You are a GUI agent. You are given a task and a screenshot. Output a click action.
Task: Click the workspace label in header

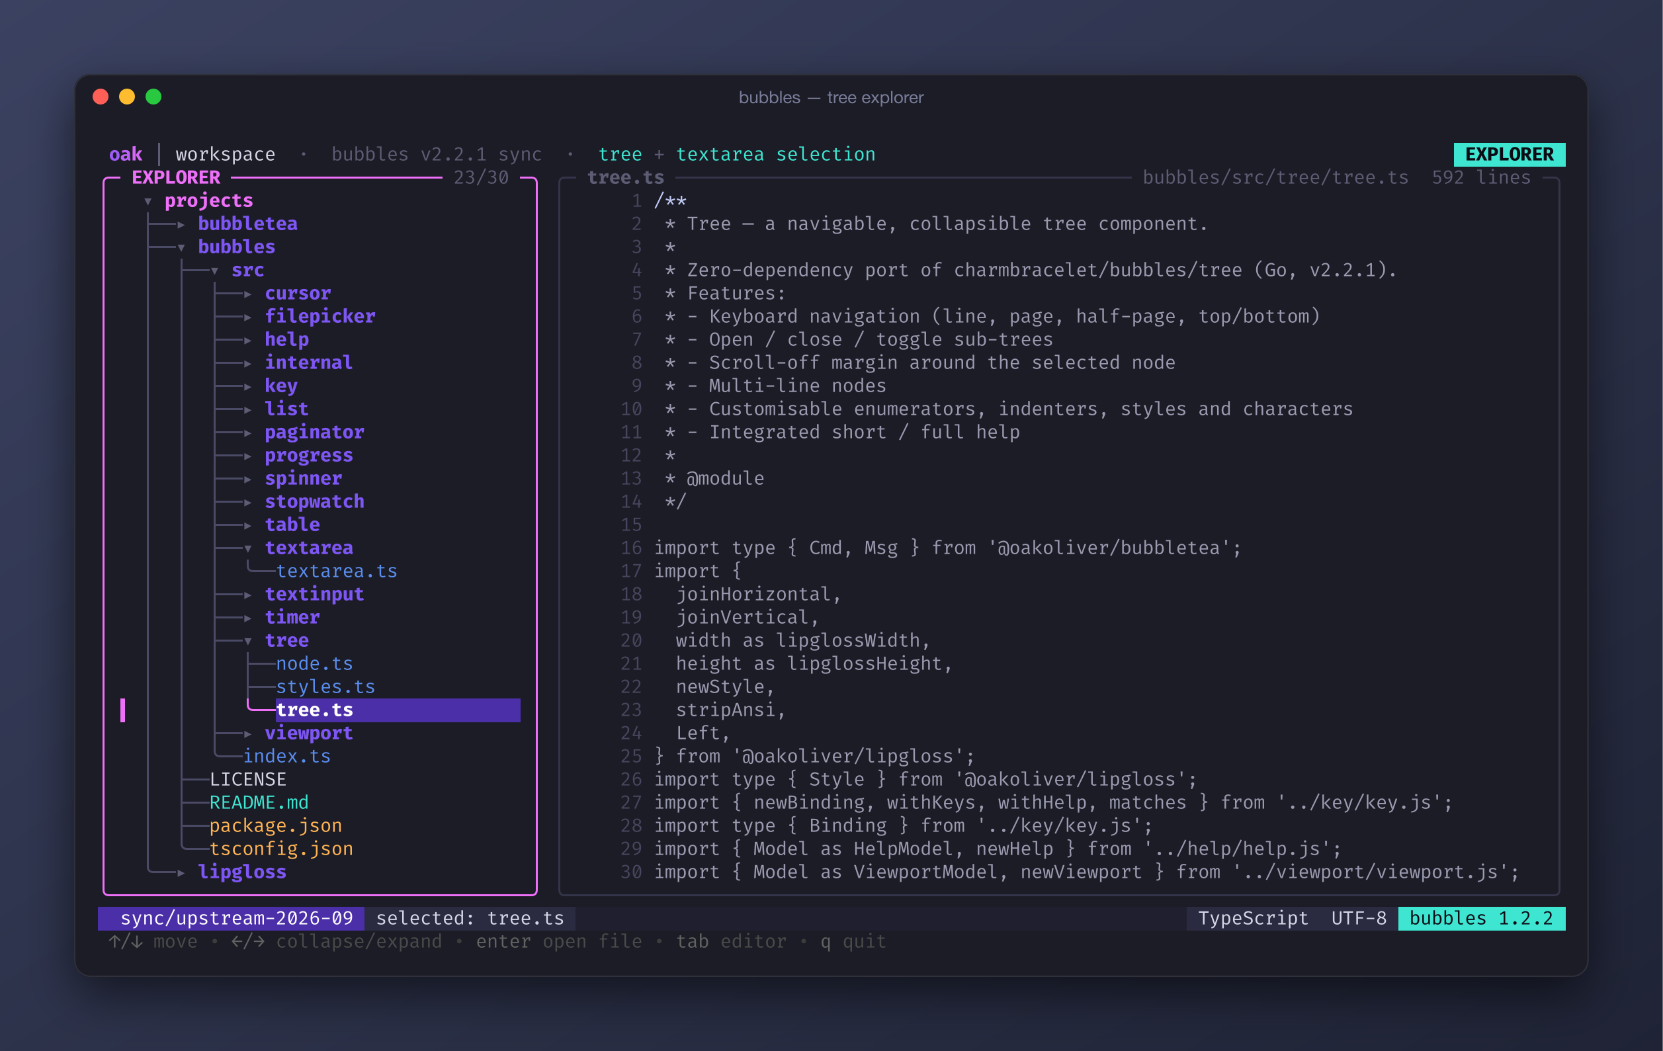tap(225, 154)
